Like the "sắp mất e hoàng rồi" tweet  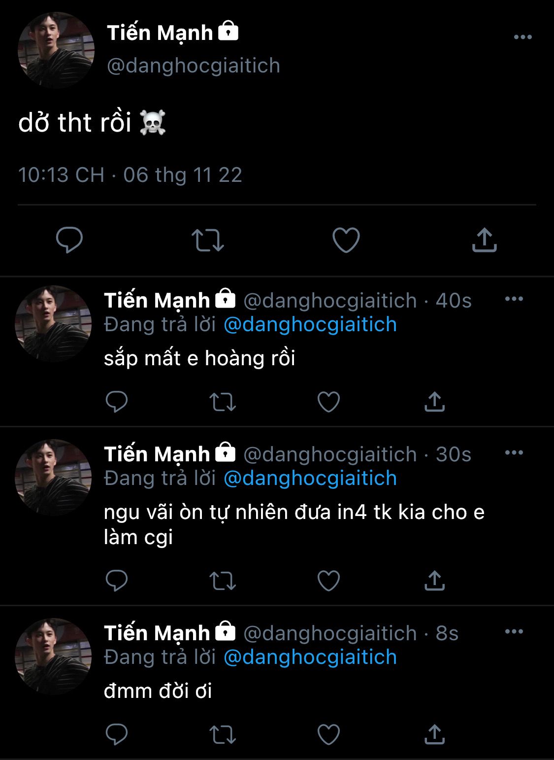328,402
